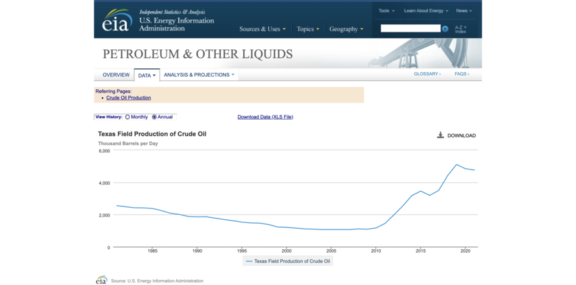This screenshot has height=285, width=576.
Task: Select the Annual view history option
Action: [x=154, y=117]
